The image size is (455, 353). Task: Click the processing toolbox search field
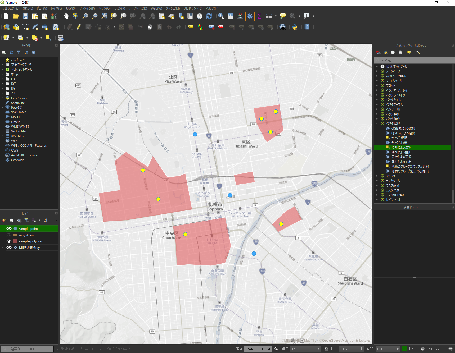click(x=414, y=60)
